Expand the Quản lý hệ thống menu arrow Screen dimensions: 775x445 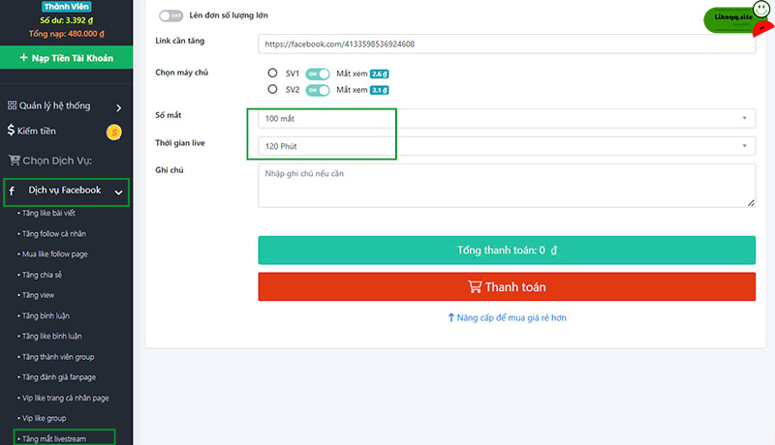[118, 107]
